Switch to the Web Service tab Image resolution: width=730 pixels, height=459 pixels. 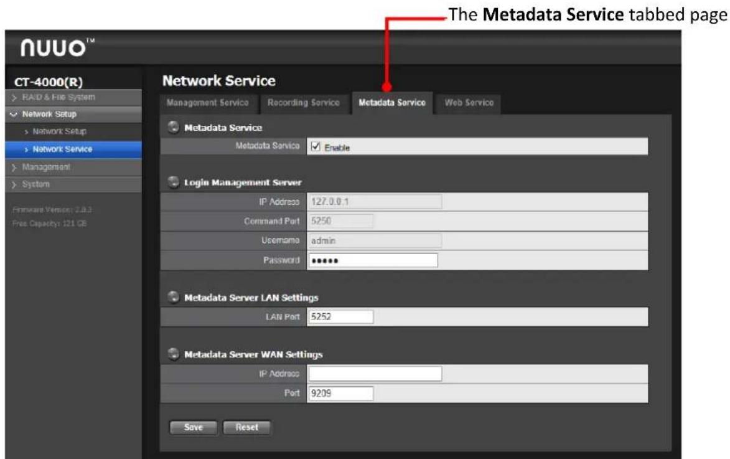pyautogui.click(x=469, y=103)
